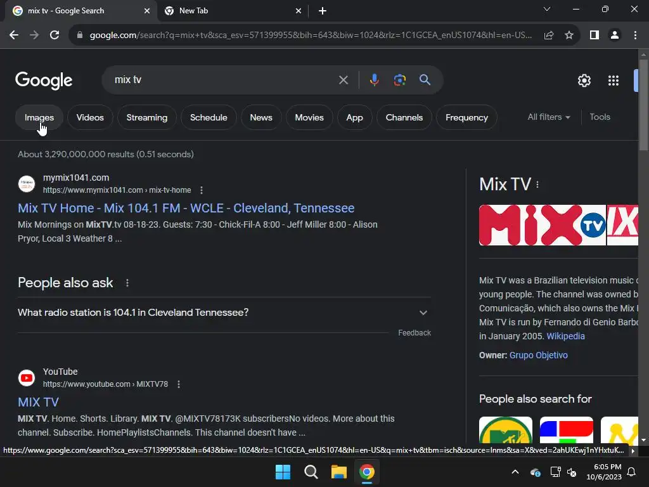The width and height of the screenshot is (649, 487).
Task: Share this page from the address bar
Action: [x=549, y=36]
